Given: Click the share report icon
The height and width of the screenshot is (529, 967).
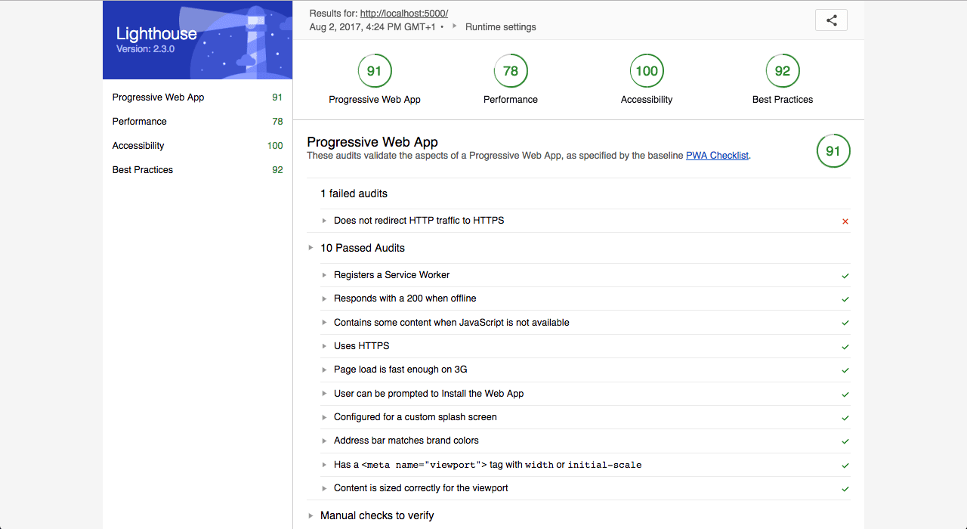Looking at the screenshot, I should [831, 20].
